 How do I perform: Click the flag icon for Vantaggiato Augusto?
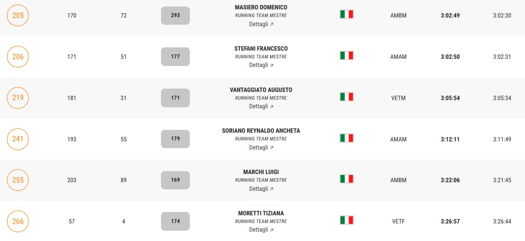point(347,97)
